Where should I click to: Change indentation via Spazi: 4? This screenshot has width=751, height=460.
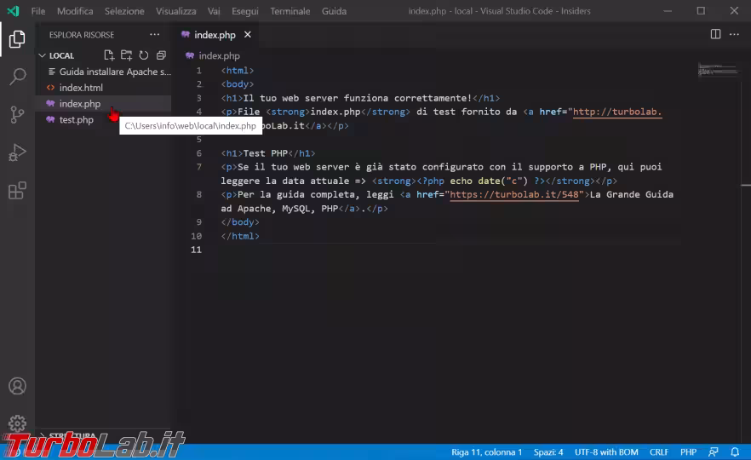(548, 451)
